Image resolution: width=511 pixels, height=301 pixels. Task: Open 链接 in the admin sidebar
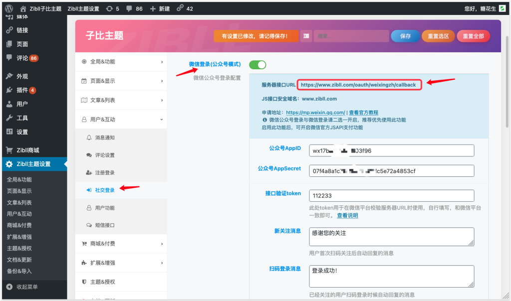pos(22,30)
